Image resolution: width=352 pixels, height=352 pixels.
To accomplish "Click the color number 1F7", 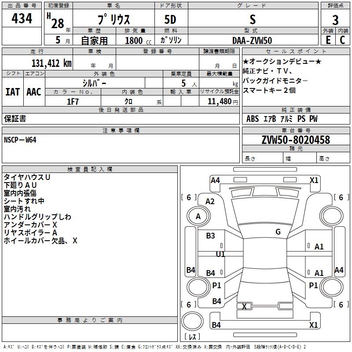I will click(73, 102).
